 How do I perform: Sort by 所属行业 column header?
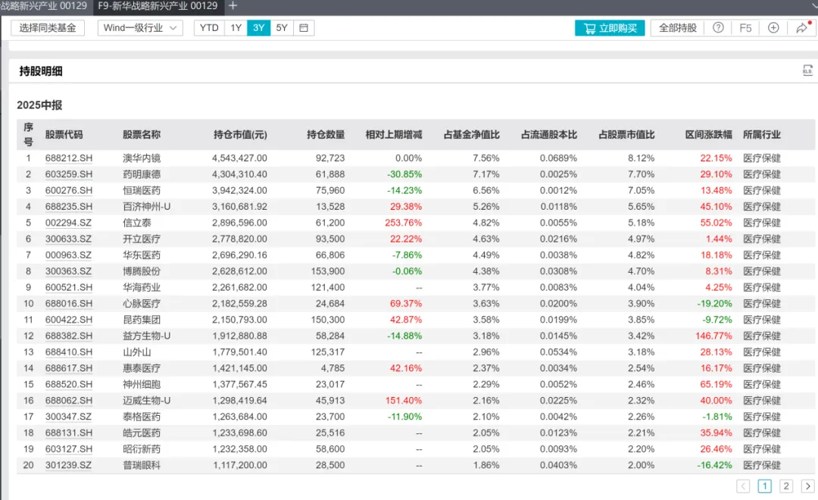[762, 135]
